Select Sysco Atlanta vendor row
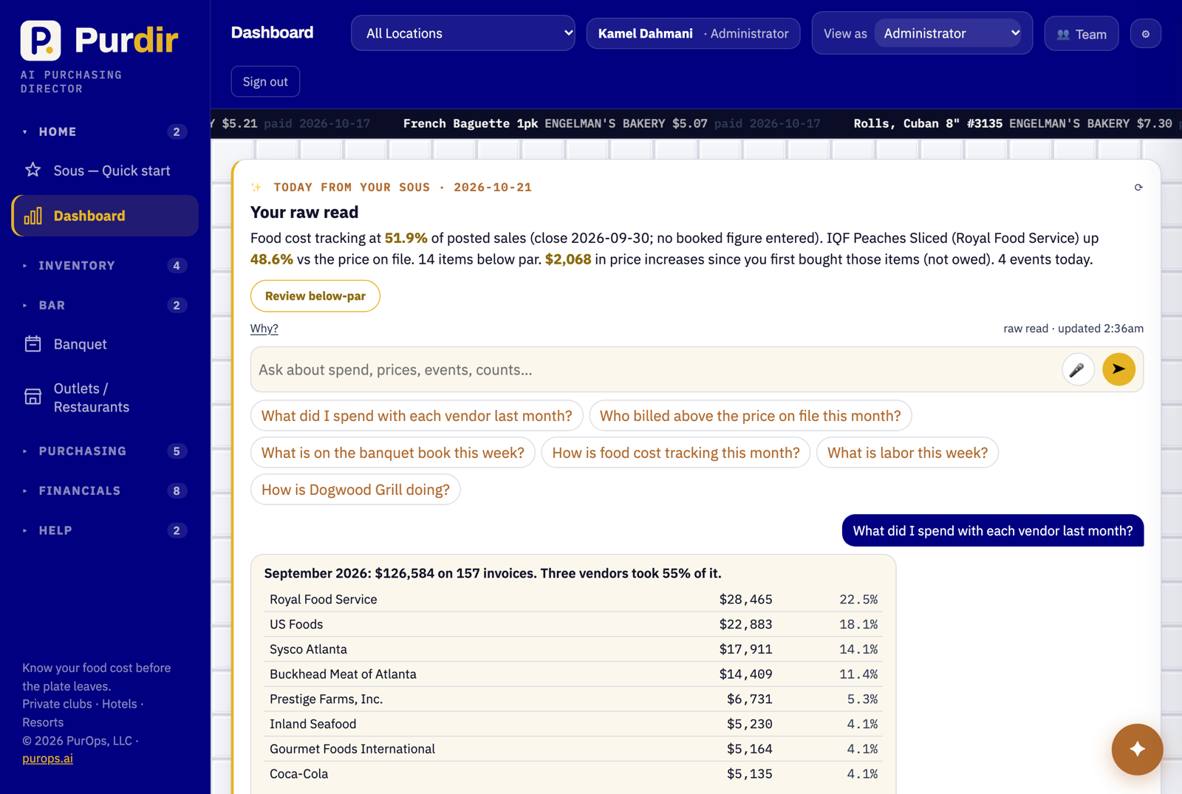Viewport: 1182px width, 794px height. coord(573,649)
